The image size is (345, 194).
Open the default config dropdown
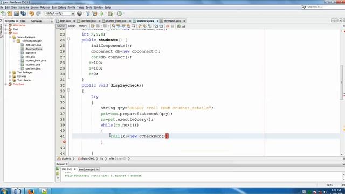point(60,13)
